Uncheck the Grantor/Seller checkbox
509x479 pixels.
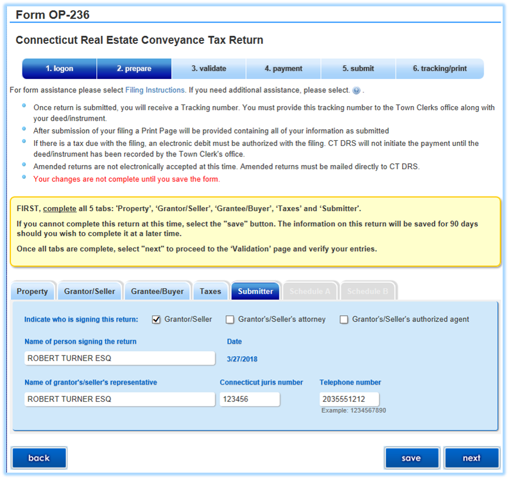[156, 320]
